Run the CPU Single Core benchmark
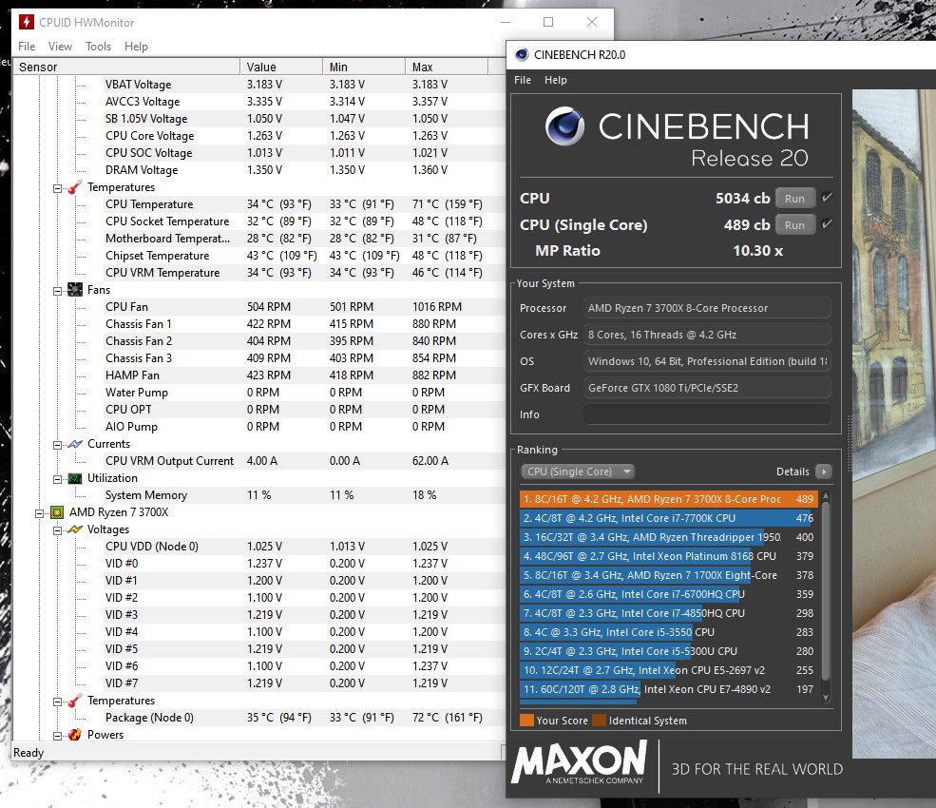Screen dimensions: 936x808 794,225
